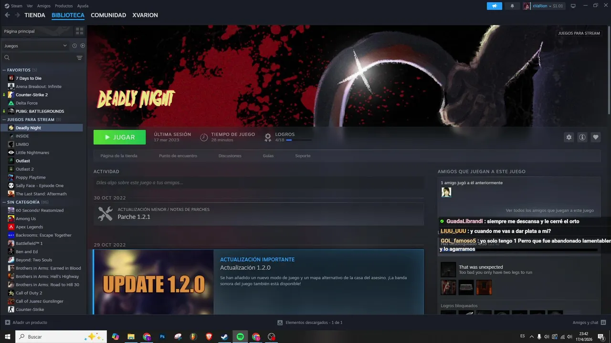Open Punto de encuentro link
Viewport: 611px width, 343px height.
point(178,156)
